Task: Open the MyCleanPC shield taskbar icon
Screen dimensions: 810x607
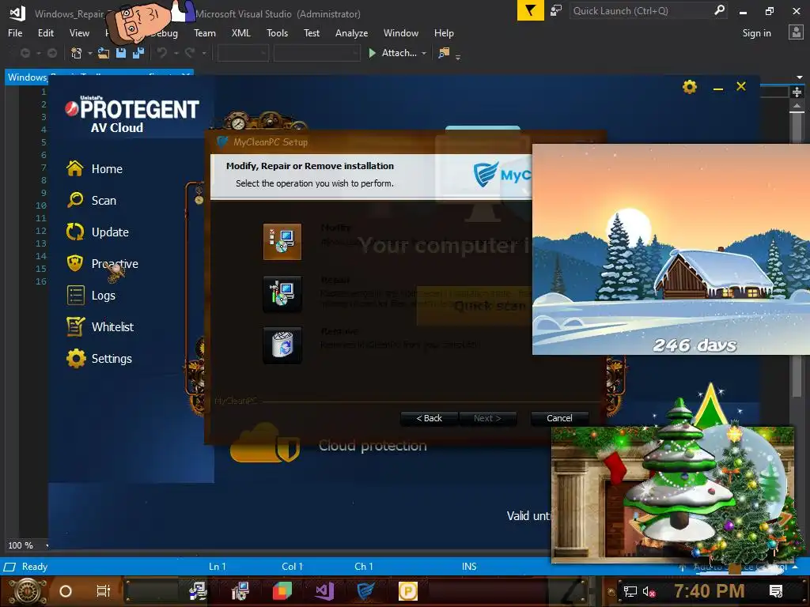Action: coord(365,590)
